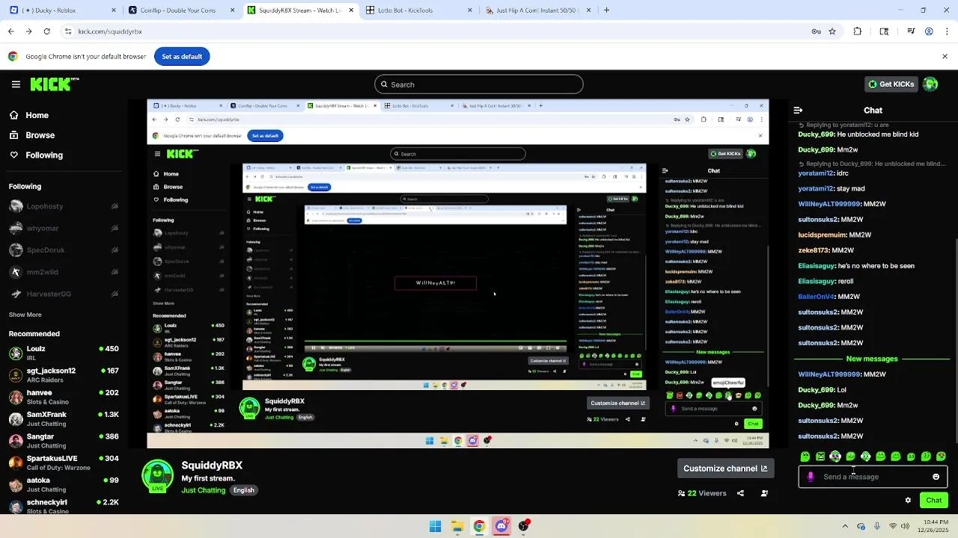Open recommended channel sgt_jackson12
Screen dimensions: 958x538
pos(64,375)
